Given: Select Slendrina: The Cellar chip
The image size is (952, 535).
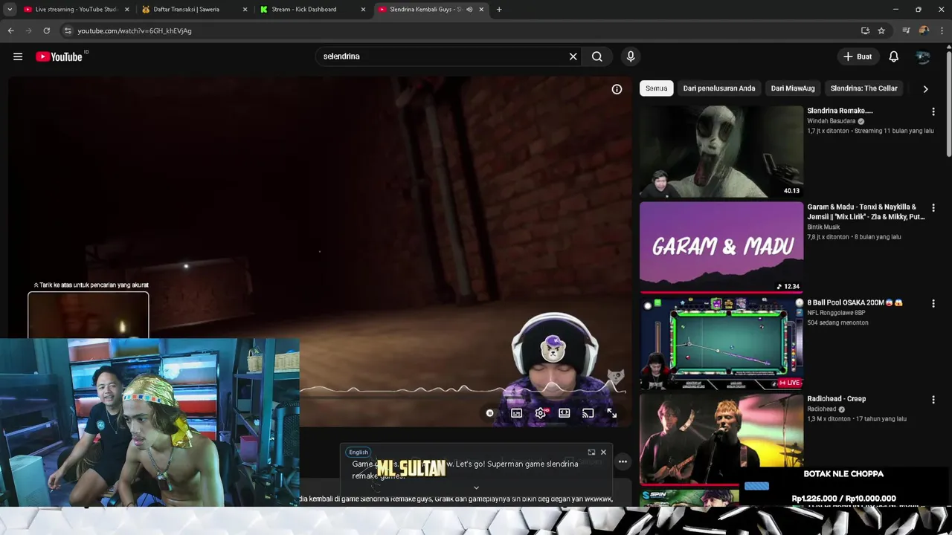Looking at the screenshot, I should [x=863, y=88].
